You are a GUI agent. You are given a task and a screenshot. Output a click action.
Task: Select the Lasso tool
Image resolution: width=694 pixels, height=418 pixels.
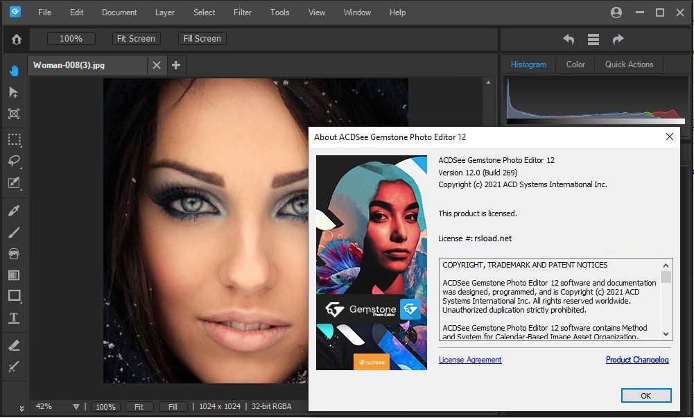coord(14,161)
